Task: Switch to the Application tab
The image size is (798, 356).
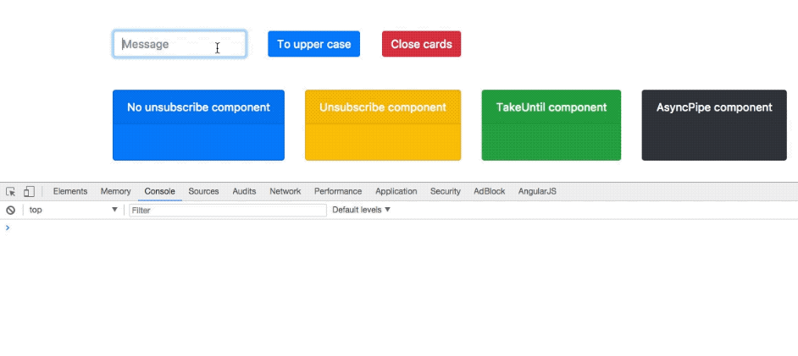Action: 396,192
